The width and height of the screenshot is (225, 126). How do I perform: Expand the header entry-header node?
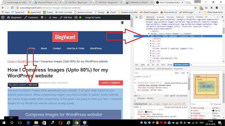[x=149, y=34]
